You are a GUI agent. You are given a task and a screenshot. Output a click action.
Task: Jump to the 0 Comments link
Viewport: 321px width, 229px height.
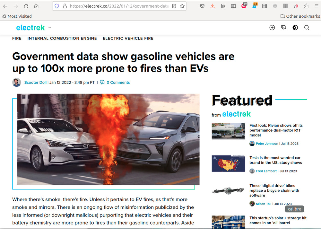pos(118,82)
